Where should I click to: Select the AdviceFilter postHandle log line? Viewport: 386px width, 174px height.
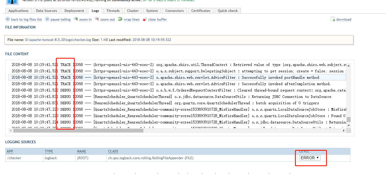(x=177, y=78)
